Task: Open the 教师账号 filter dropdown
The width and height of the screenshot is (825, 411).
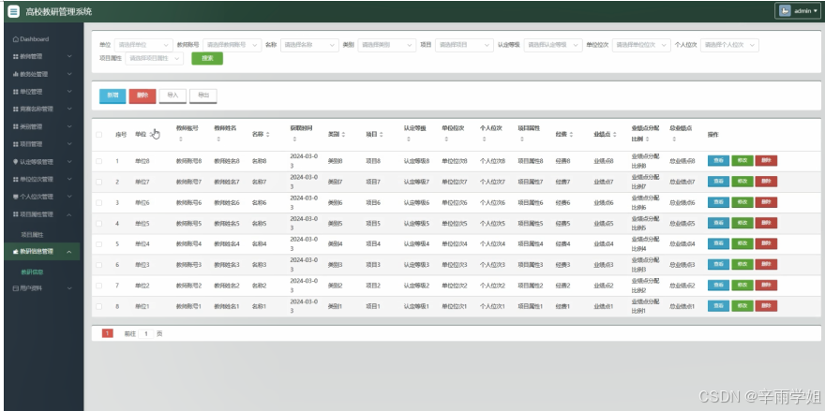Action: (232, 45)
